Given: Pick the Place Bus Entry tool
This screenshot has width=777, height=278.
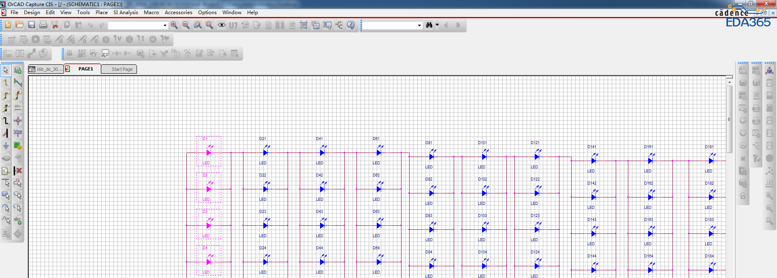Looking at the screenshot, I should 6,133.
